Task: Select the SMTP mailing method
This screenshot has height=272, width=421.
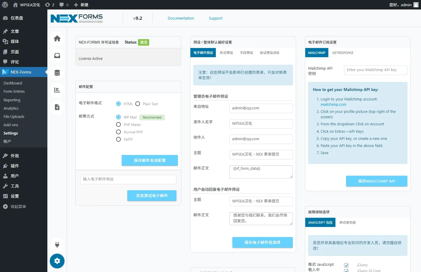Action: [118, 139]
